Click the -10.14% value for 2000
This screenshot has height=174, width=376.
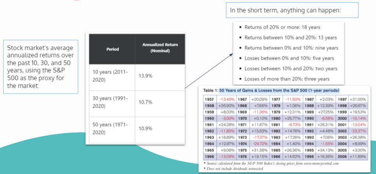[x=358, y=118]
